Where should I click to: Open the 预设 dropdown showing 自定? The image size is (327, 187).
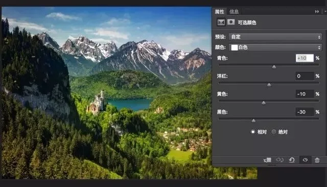(275, 37)
